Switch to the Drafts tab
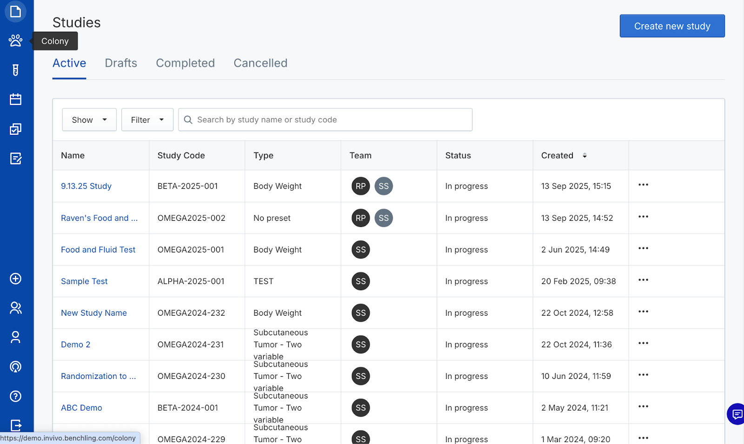Viewport: 744px width, 444px height. pos(121,63)
